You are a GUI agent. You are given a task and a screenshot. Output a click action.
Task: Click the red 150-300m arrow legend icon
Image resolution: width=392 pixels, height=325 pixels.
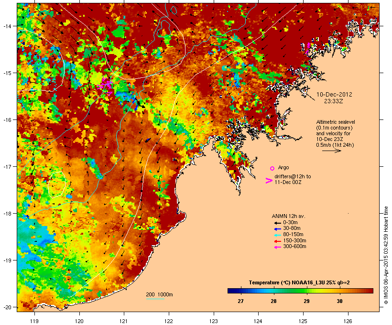[x=278, y=241]
